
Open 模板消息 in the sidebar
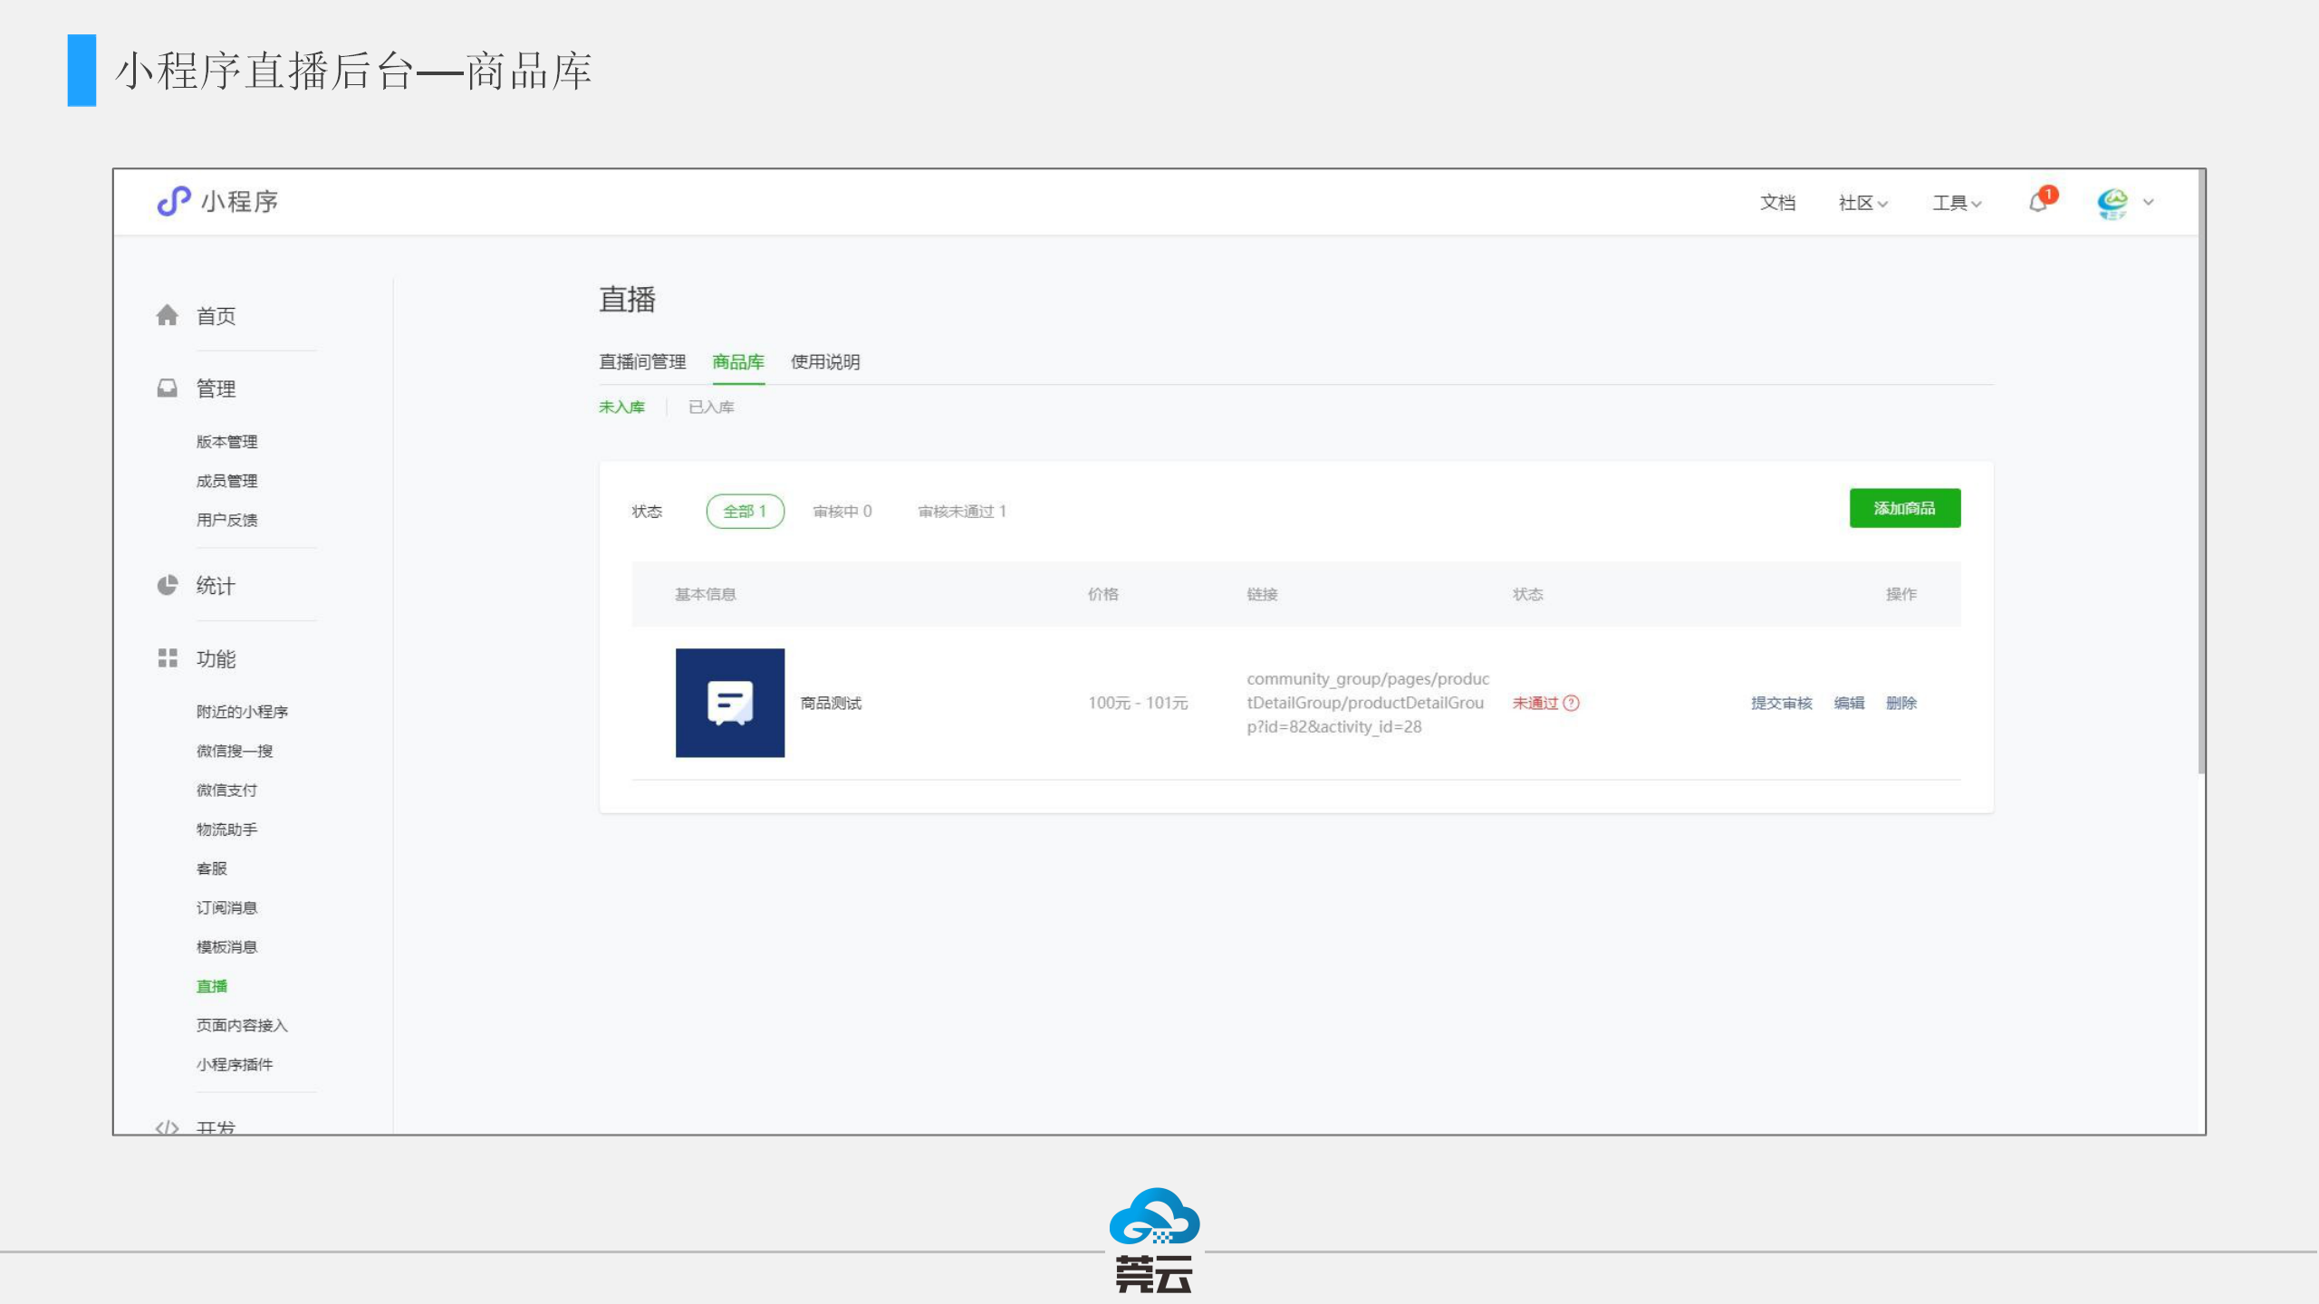click(x=226, y=946)
